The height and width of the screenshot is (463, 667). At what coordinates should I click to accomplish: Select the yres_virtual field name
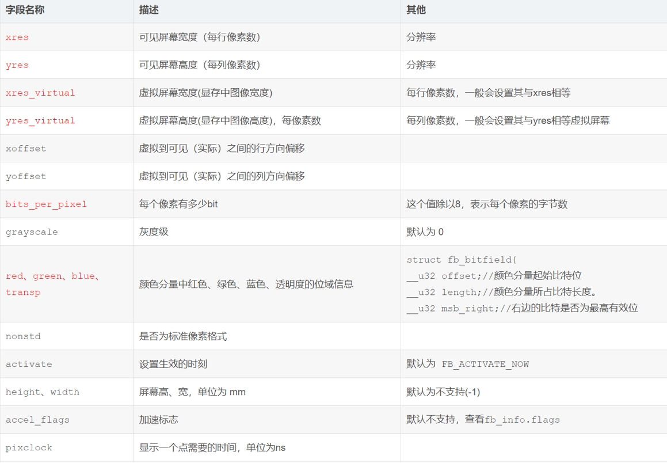click(40, 121)
